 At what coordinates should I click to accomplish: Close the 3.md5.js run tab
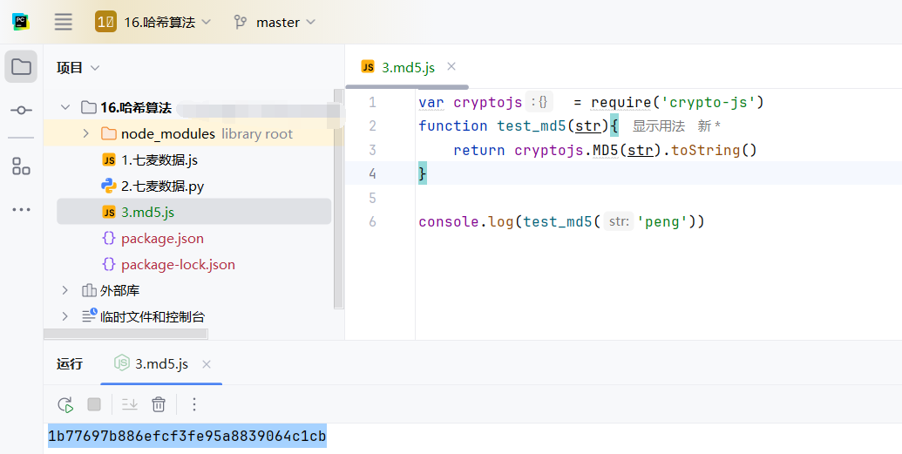click(206, 363)
